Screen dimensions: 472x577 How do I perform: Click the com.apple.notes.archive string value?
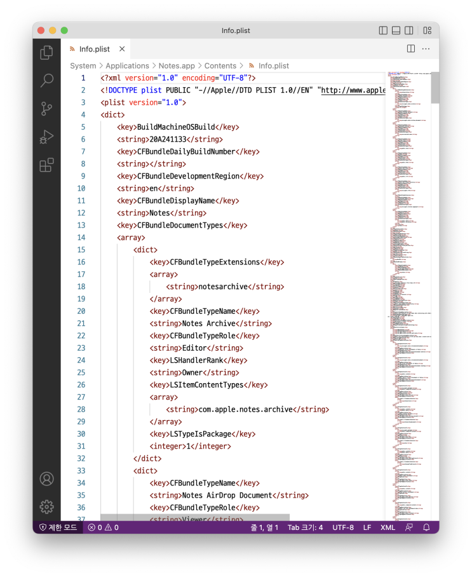coord(245,409)
